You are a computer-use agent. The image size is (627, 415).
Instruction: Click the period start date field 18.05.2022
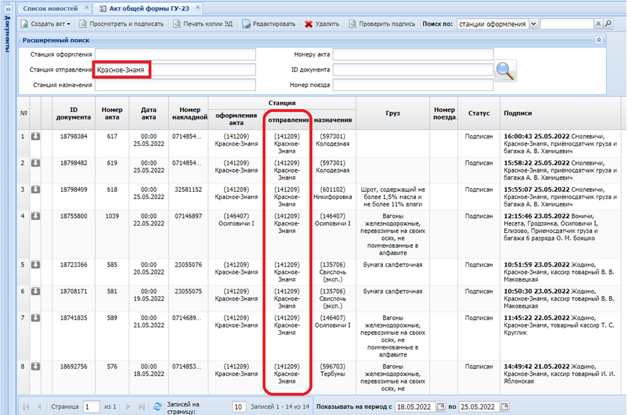pos(415,407)
